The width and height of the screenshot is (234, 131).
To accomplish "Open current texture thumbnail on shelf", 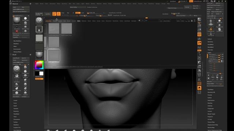I will click(39, 47).
